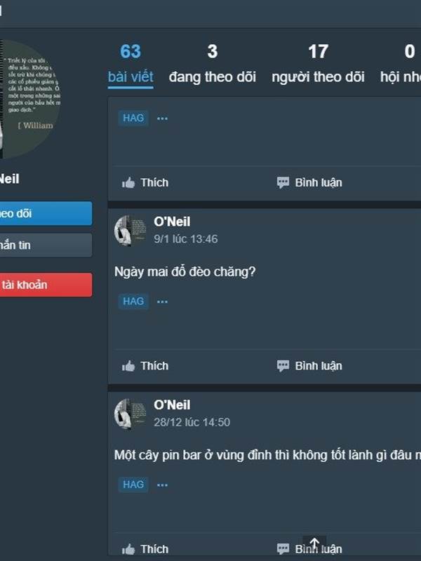
Task: Open comments on the first HAG post
Action: tap(309, 182)
